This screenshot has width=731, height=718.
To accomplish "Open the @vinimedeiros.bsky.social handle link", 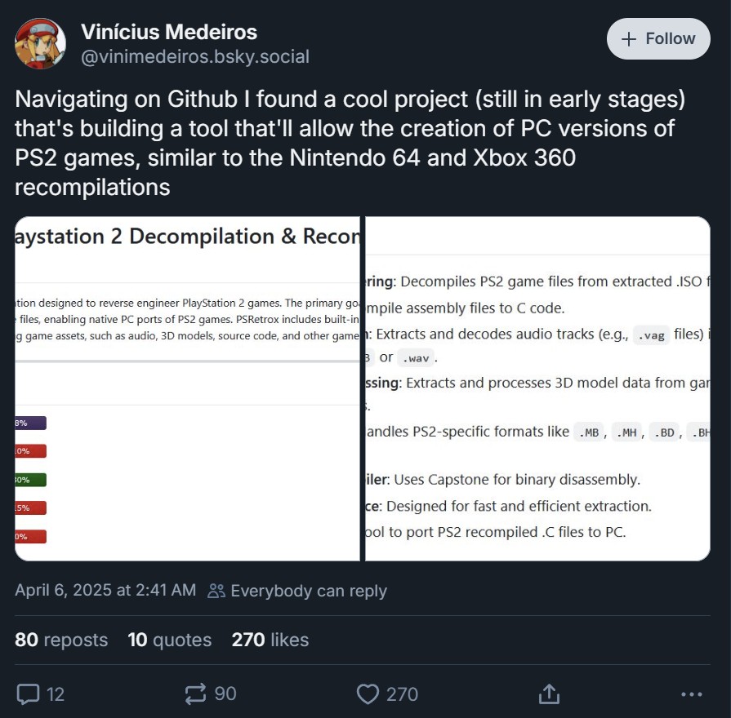I will coord(195,56).
